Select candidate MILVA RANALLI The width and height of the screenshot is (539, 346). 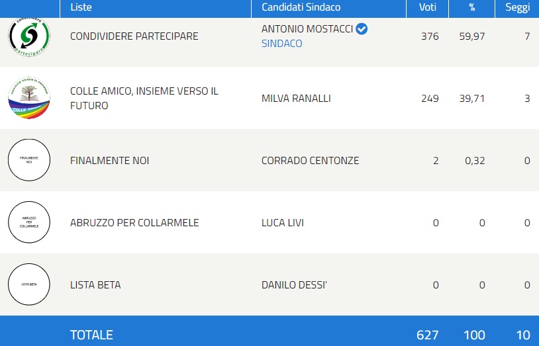(x=296, y=99)
